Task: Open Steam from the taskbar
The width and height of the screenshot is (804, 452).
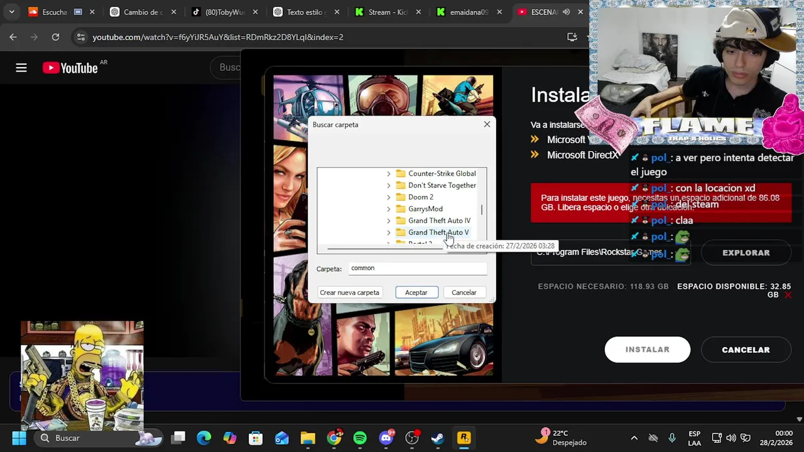Action: click(438, 438)
